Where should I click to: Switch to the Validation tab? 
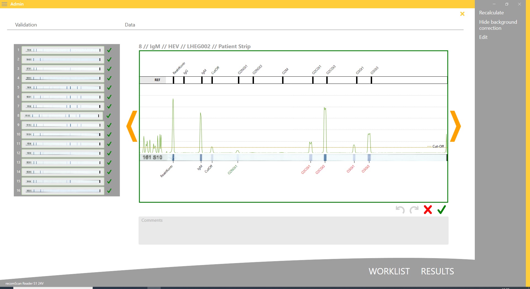click(x=26, y=25)
